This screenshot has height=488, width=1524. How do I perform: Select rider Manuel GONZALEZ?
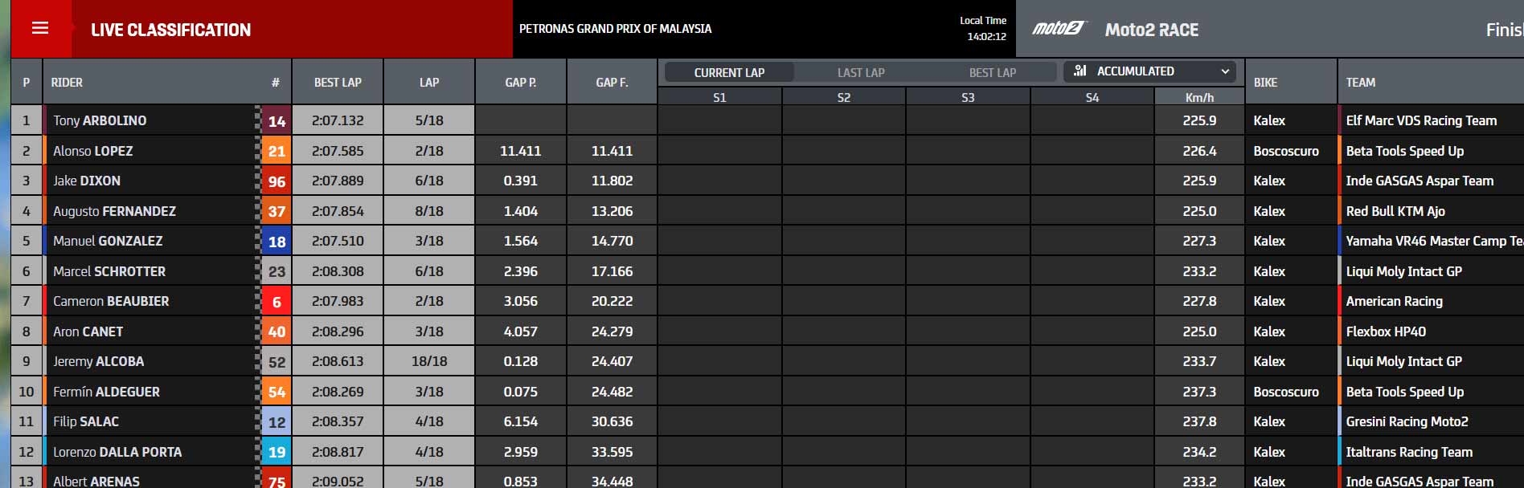tap(108, 241)
